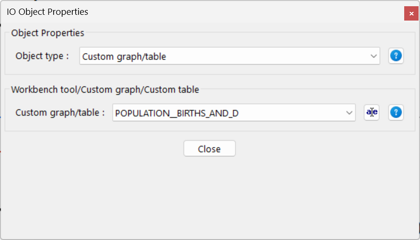420x240 pixels.
Task: Click the "Custom graph/table :" field label
Action: [x=60, y=113]
